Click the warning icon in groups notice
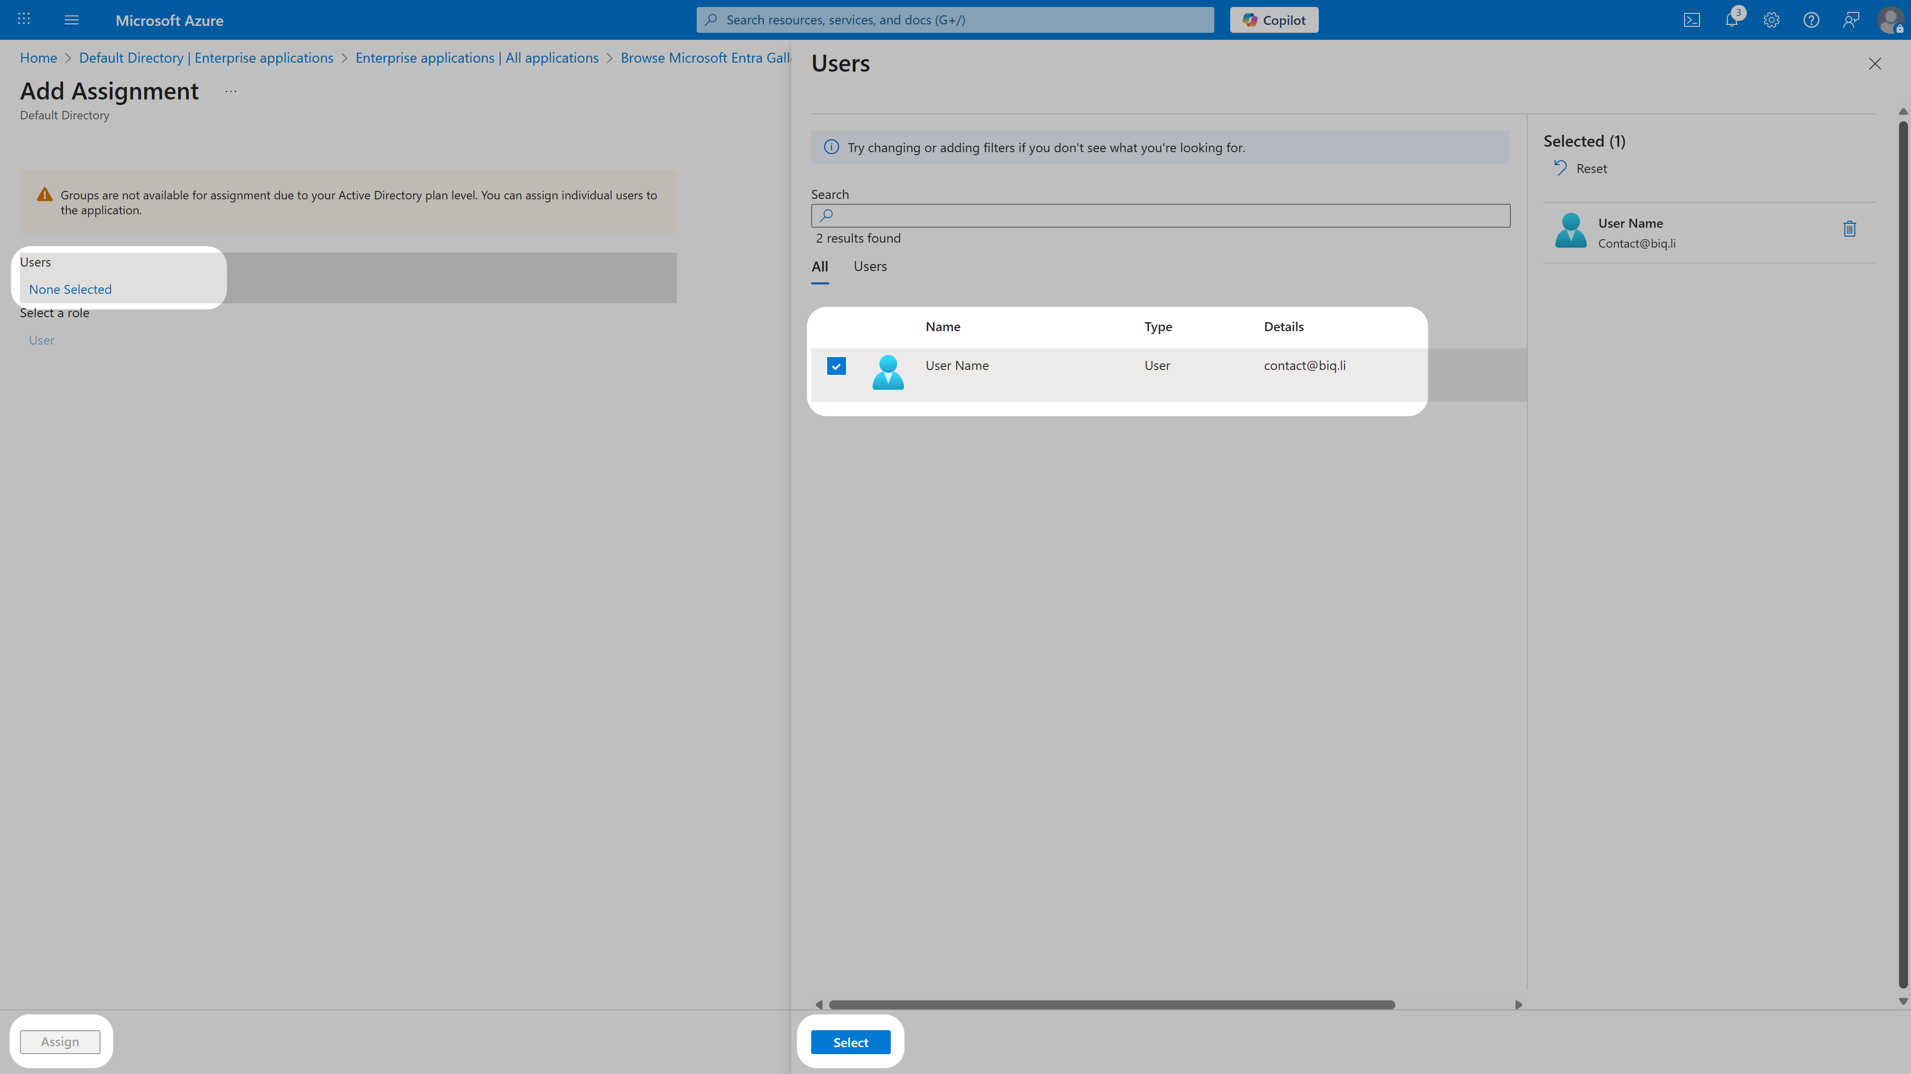The height and width of the screenshot is (1074, 1911). pyautogui.click(x=44, y=194)
